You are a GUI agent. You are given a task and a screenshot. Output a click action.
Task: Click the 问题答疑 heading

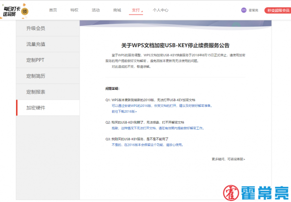[113, 89]
